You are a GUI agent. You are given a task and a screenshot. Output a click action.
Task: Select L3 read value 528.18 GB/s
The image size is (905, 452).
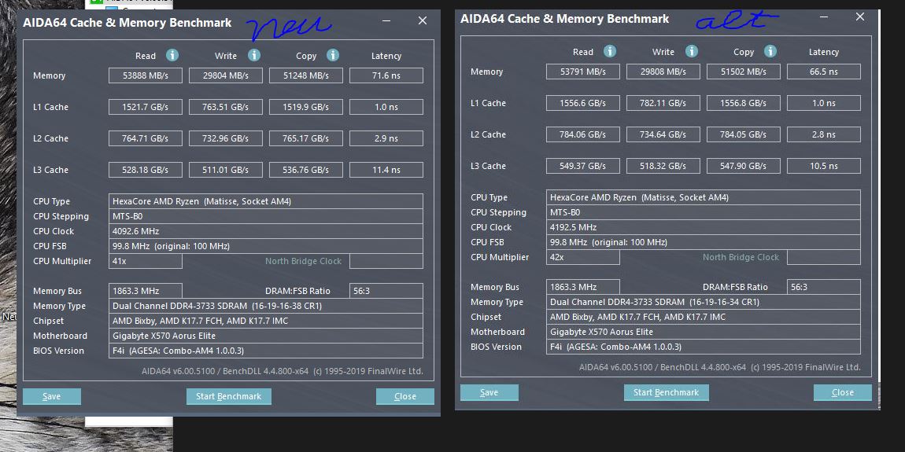pyautogui.click(x=146, y=170)
